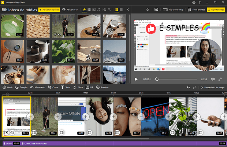Open transition icon on two faces clip

coord(117,132)
